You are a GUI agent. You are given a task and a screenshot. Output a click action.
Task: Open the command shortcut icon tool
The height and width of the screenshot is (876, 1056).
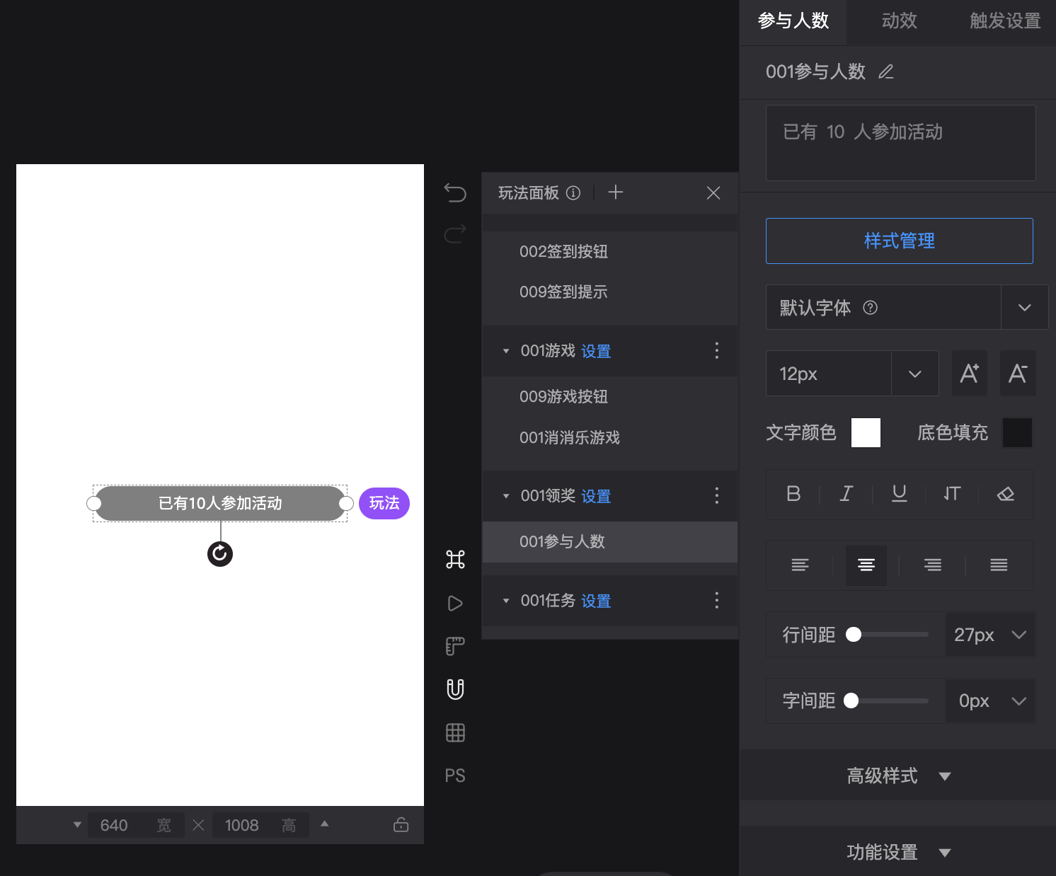coord(455,560)
